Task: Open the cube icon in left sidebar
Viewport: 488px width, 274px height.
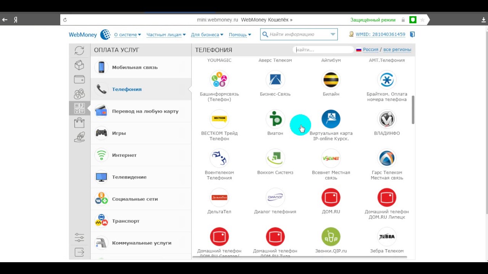Action: click(79, 65)
